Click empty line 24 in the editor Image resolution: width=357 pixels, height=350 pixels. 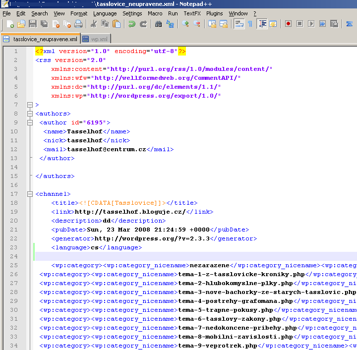(196, 256)
